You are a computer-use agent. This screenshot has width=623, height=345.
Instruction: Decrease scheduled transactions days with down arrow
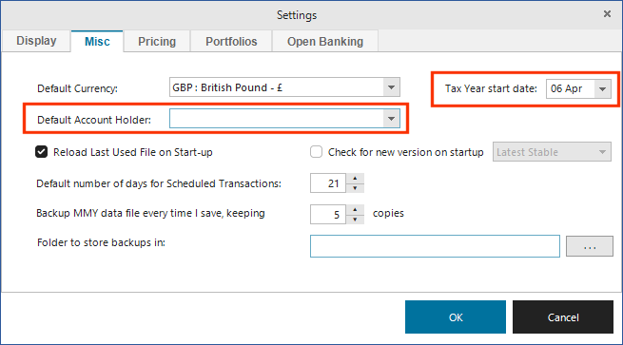pyautogui.click(x=355, y=188)
